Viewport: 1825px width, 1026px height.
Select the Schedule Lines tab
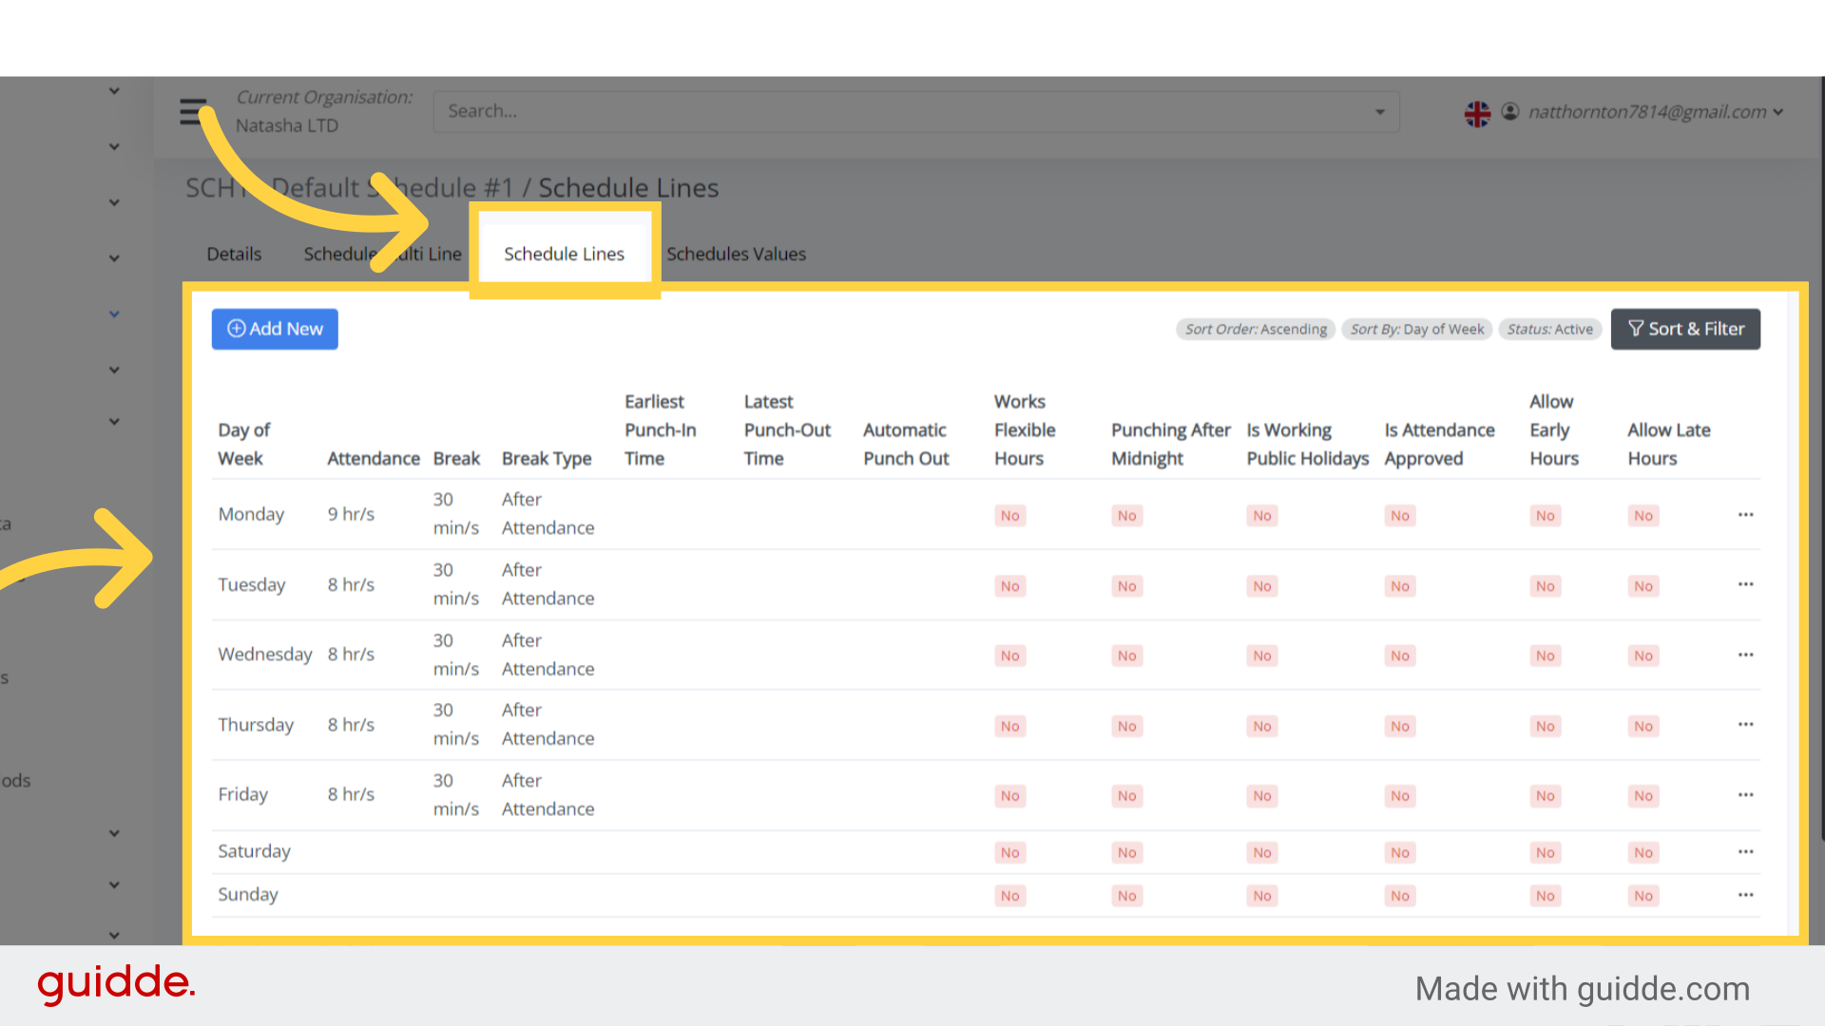click(x=565, y=255)
